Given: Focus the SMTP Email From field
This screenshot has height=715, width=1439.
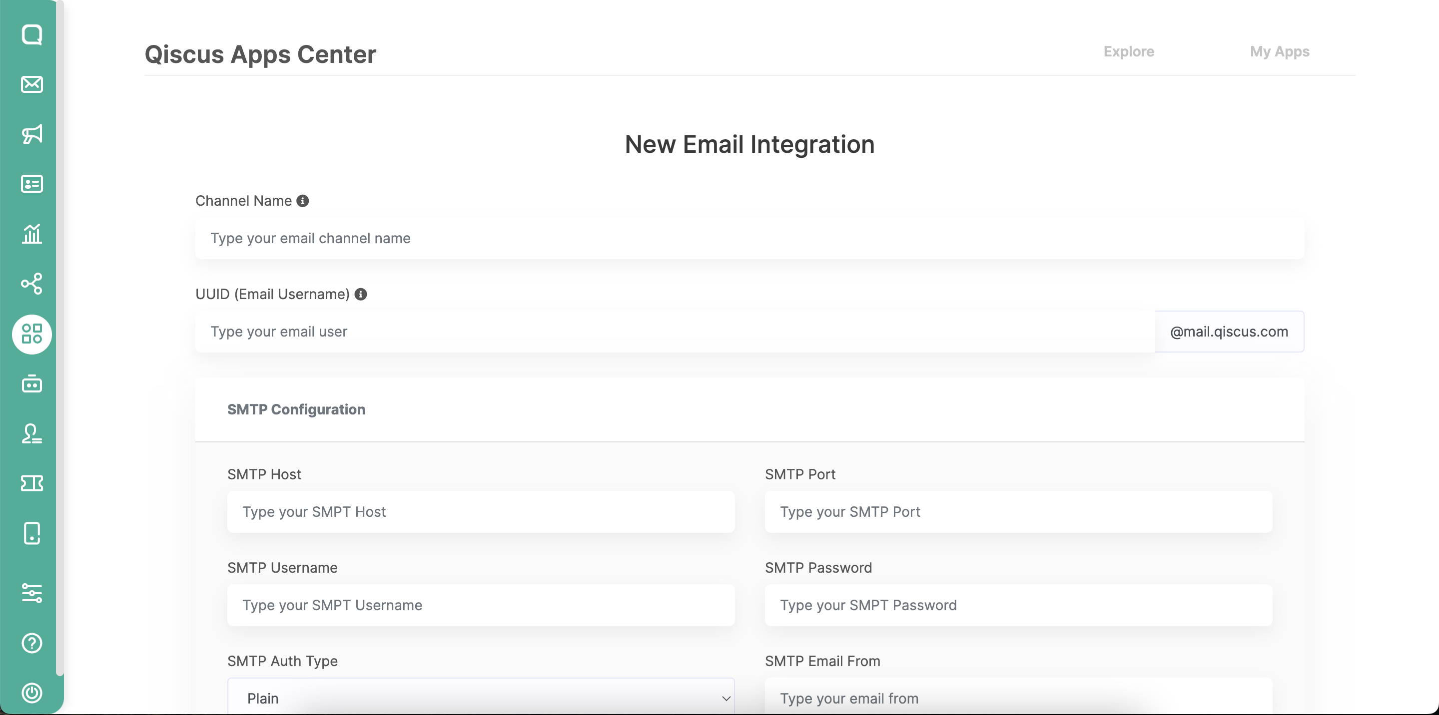Looking at the screenshot, I should pos(1018,697).
